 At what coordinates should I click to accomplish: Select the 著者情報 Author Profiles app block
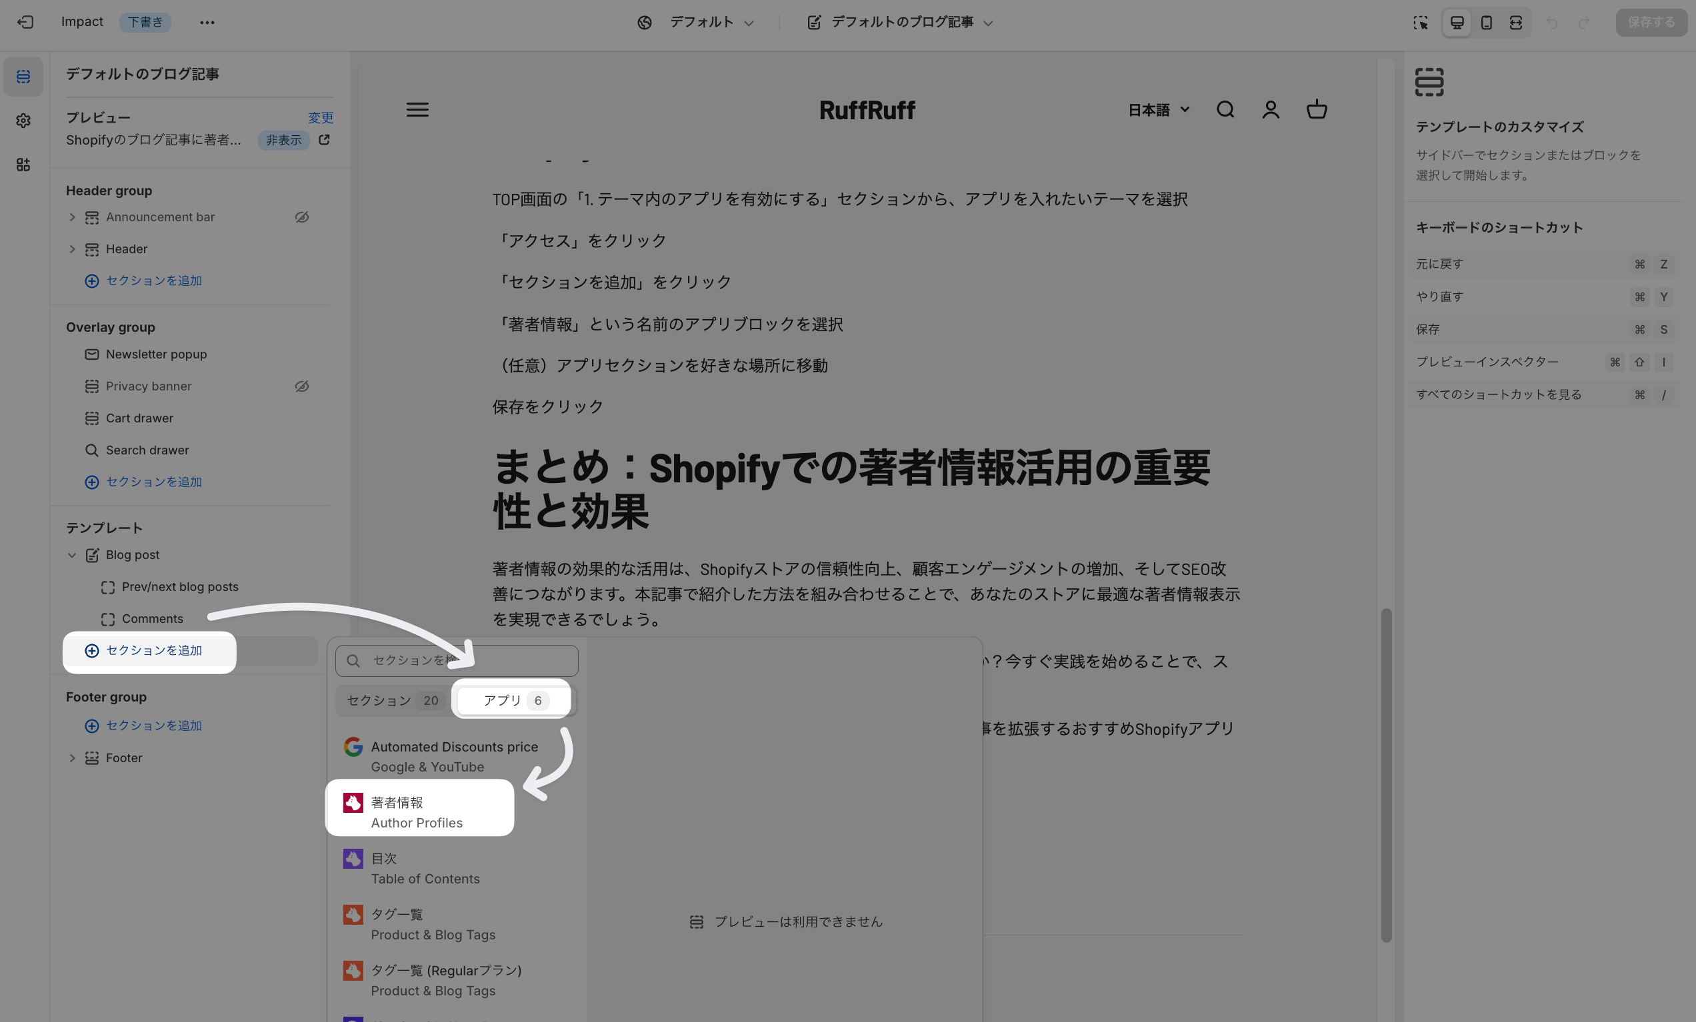coord(420,812)
